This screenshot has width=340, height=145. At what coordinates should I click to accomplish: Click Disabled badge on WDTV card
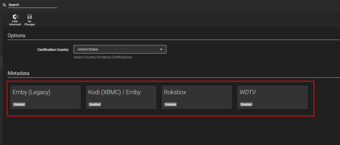(246, 104)
